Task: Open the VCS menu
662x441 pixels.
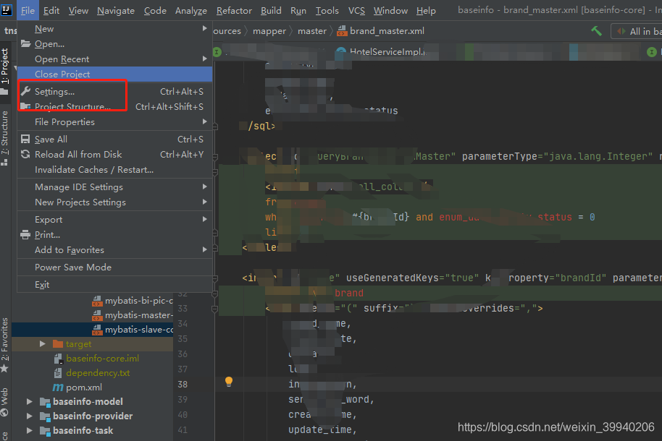Action: coord(356,11)
